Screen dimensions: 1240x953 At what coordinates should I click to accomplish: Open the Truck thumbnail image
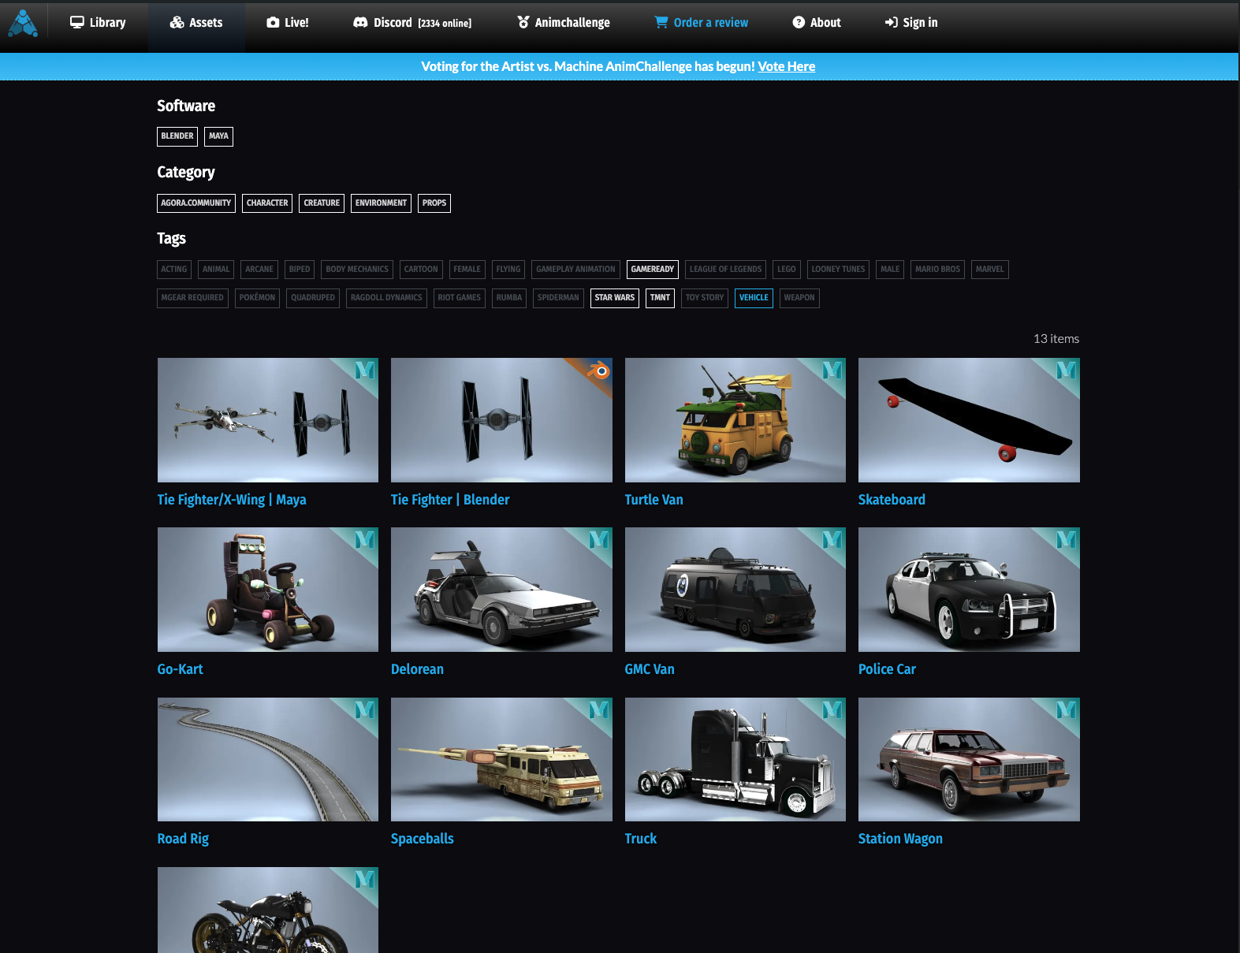[x=735, y=759]
